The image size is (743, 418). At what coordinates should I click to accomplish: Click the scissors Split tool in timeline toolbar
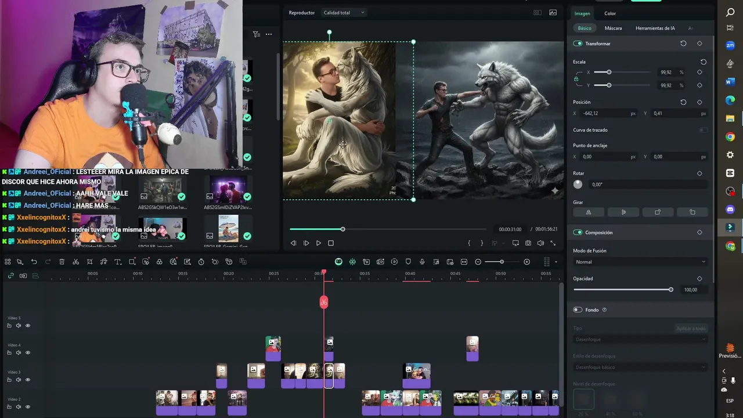(x=75, y=262)
